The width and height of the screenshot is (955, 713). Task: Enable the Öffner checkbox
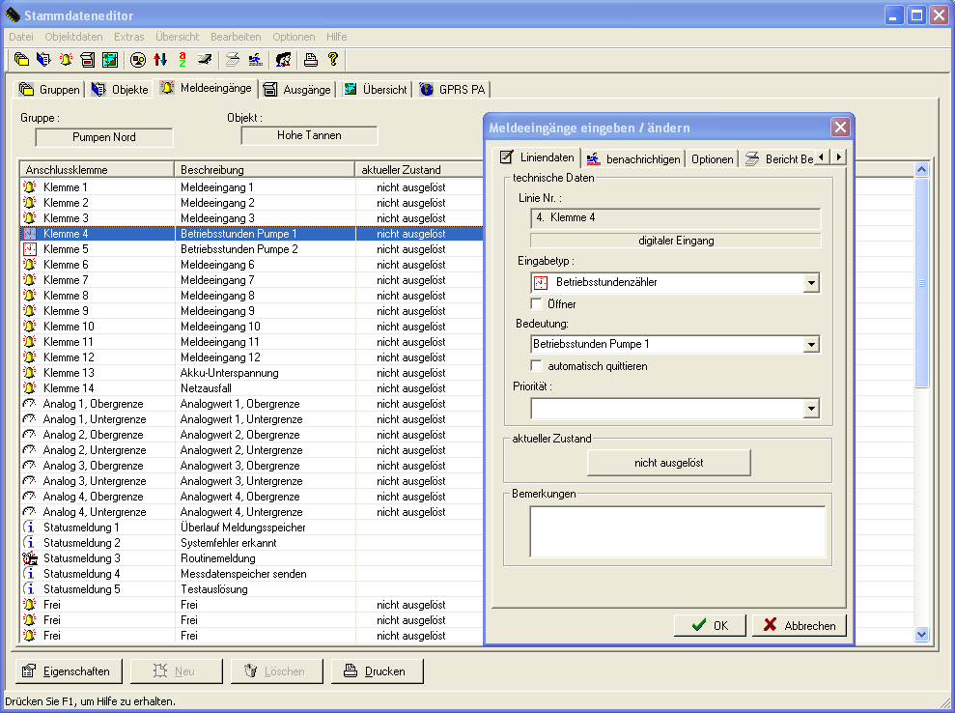click(x=537, y=304)
